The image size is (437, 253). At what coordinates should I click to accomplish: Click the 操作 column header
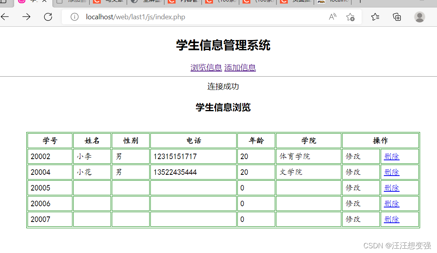click(x=380, y=141)
